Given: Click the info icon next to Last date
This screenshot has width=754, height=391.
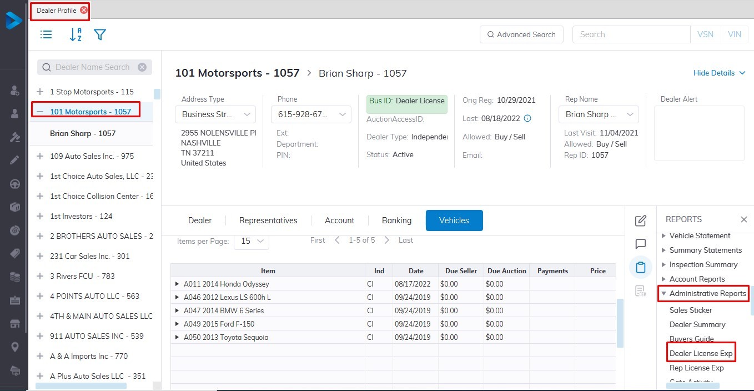Looking at the screenshot, I should (527, 118).
